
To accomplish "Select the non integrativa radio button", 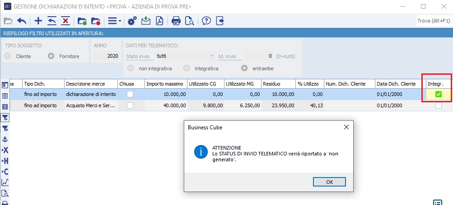I will [x=131, y=68].
